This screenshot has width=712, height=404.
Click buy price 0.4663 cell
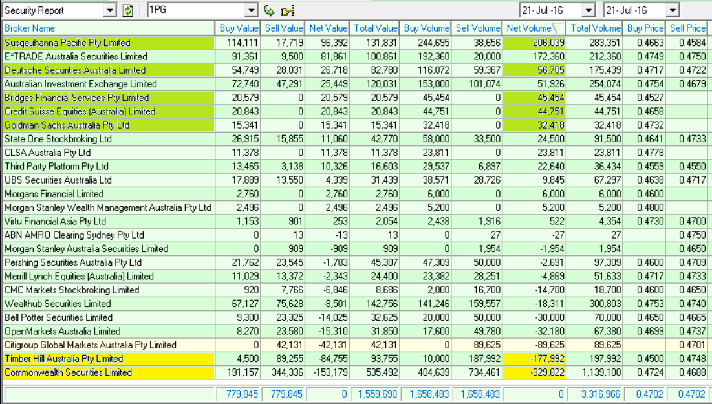(x=644, y=43)
